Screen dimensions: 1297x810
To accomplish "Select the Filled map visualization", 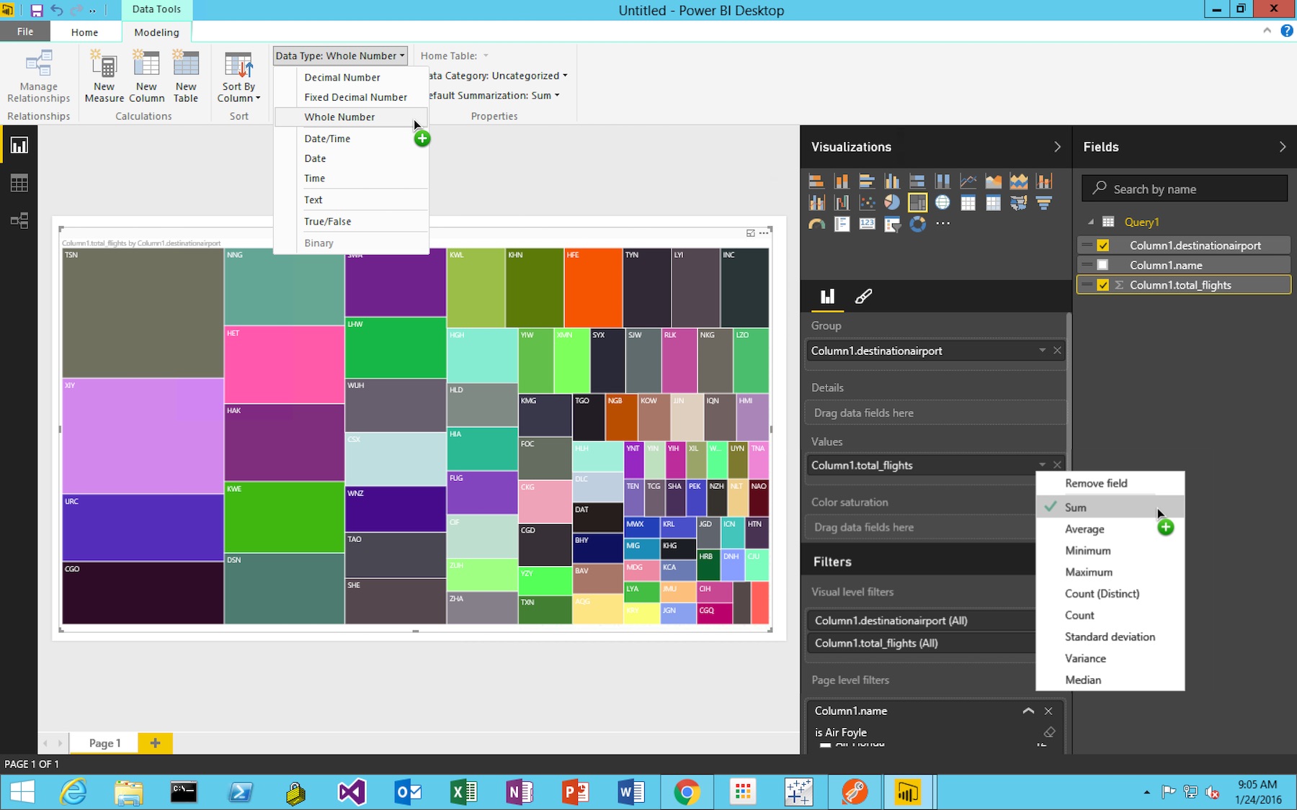I will pos(1018,203).
